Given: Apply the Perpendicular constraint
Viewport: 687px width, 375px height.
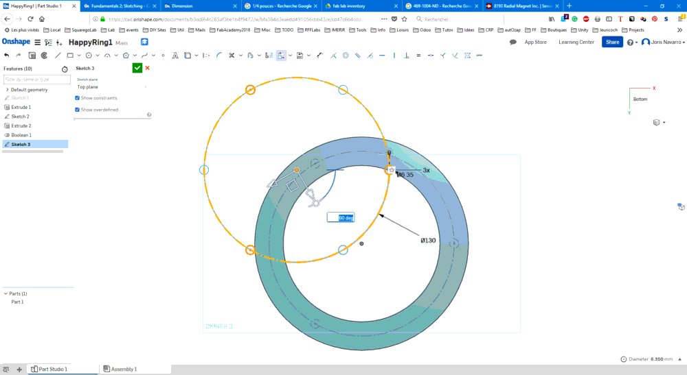Looking at the screenshot, I should [407, 56].
